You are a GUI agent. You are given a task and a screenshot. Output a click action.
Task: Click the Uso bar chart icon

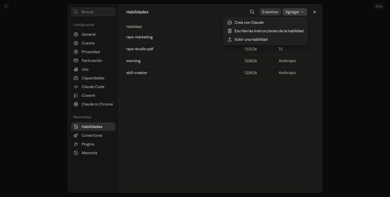coord(76,69)
